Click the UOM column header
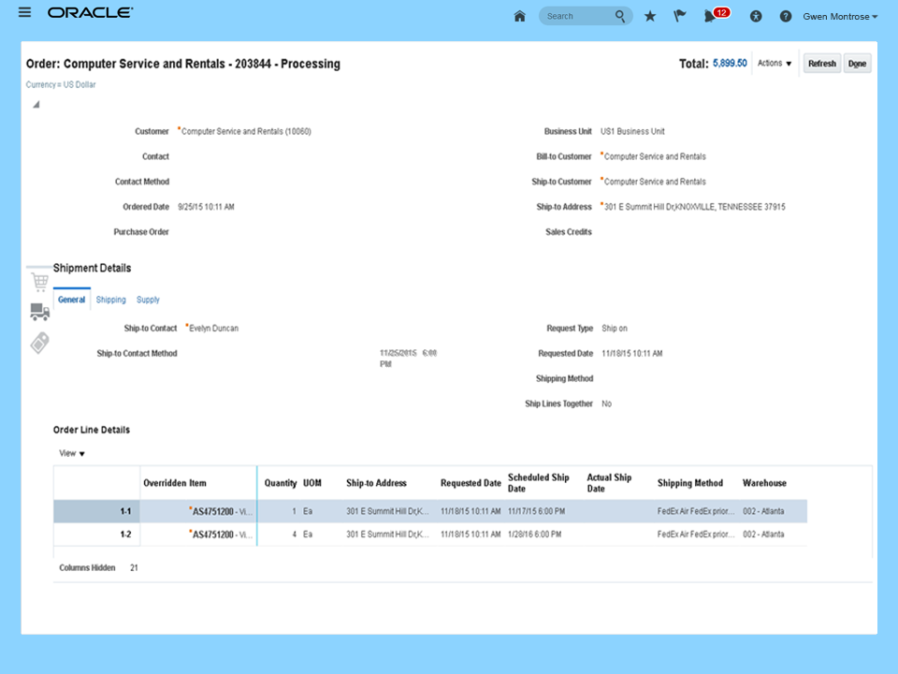The height and width of the screenshot is (674, 898). point(312,483)
